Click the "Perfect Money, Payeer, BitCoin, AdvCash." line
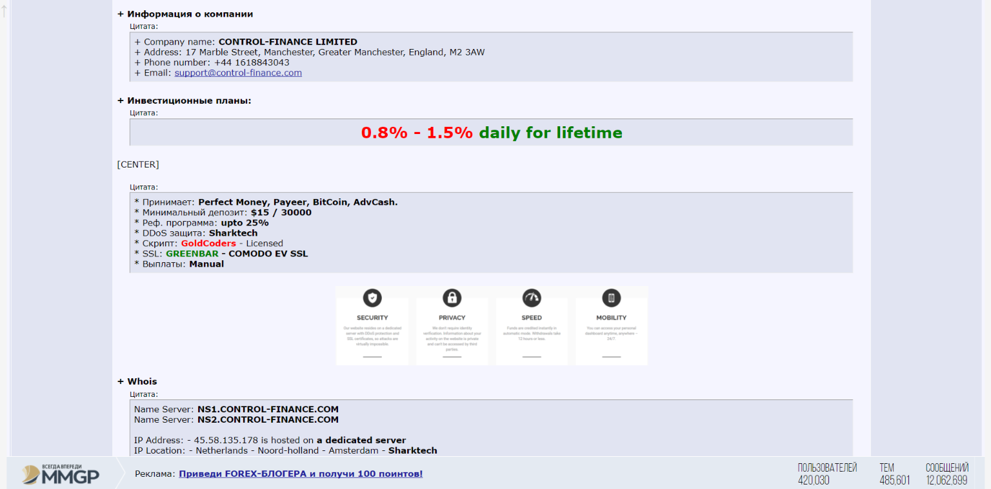This screenshot has height=489, width=991. [298, 202]
